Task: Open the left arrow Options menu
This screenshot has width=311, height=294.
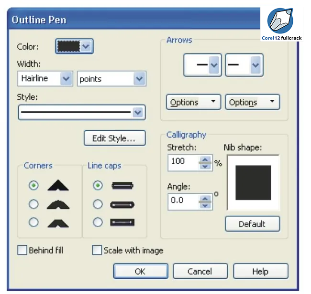Action: [x=194, y=102]
